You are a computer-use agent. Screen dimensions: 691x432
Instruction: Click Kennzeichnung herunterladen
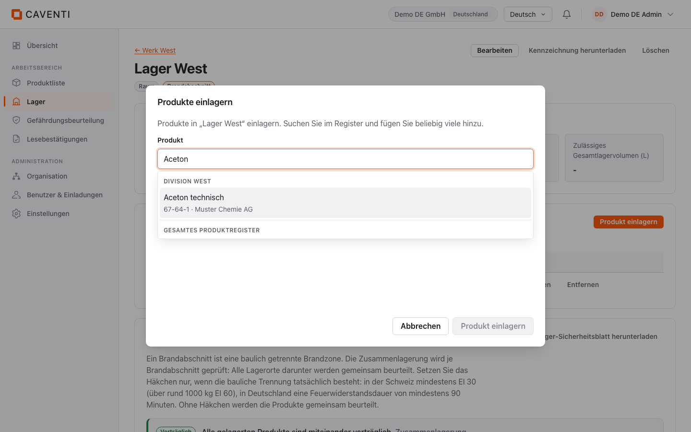tap(577, 50)
